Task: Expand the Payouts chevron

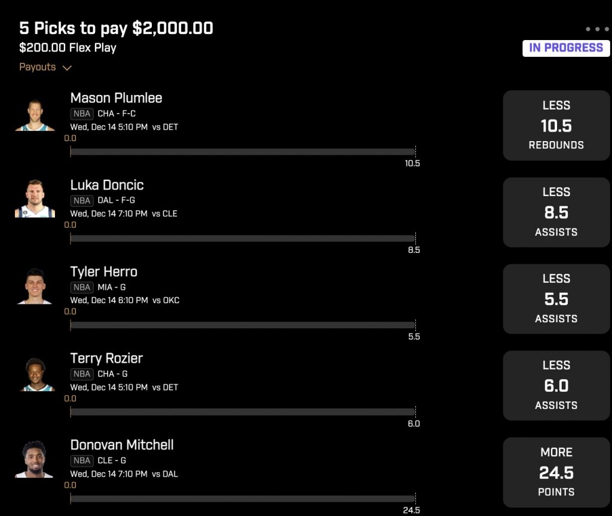Action: pyautogui.click(x=67, y=68)
